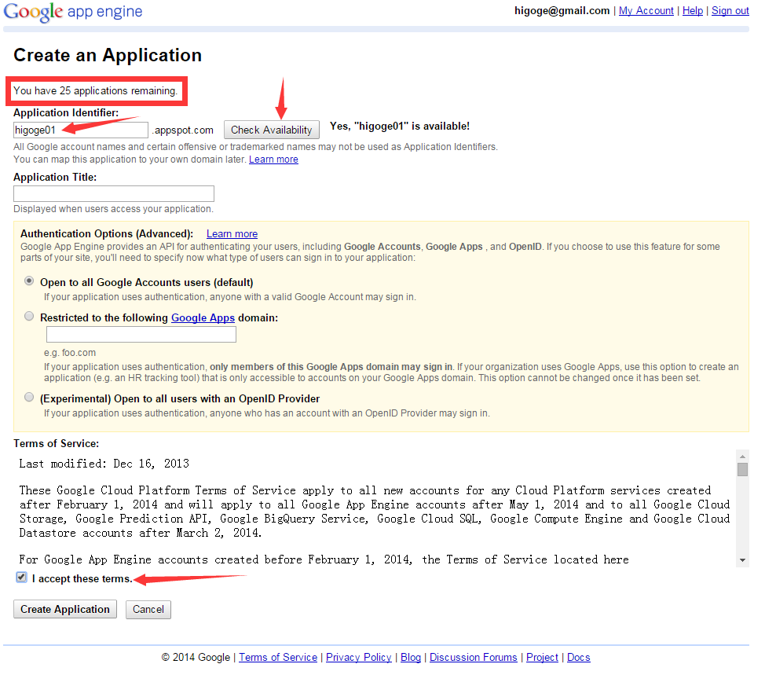Click the Create Application button
The image size is (776, 686).
pos(65,609)
